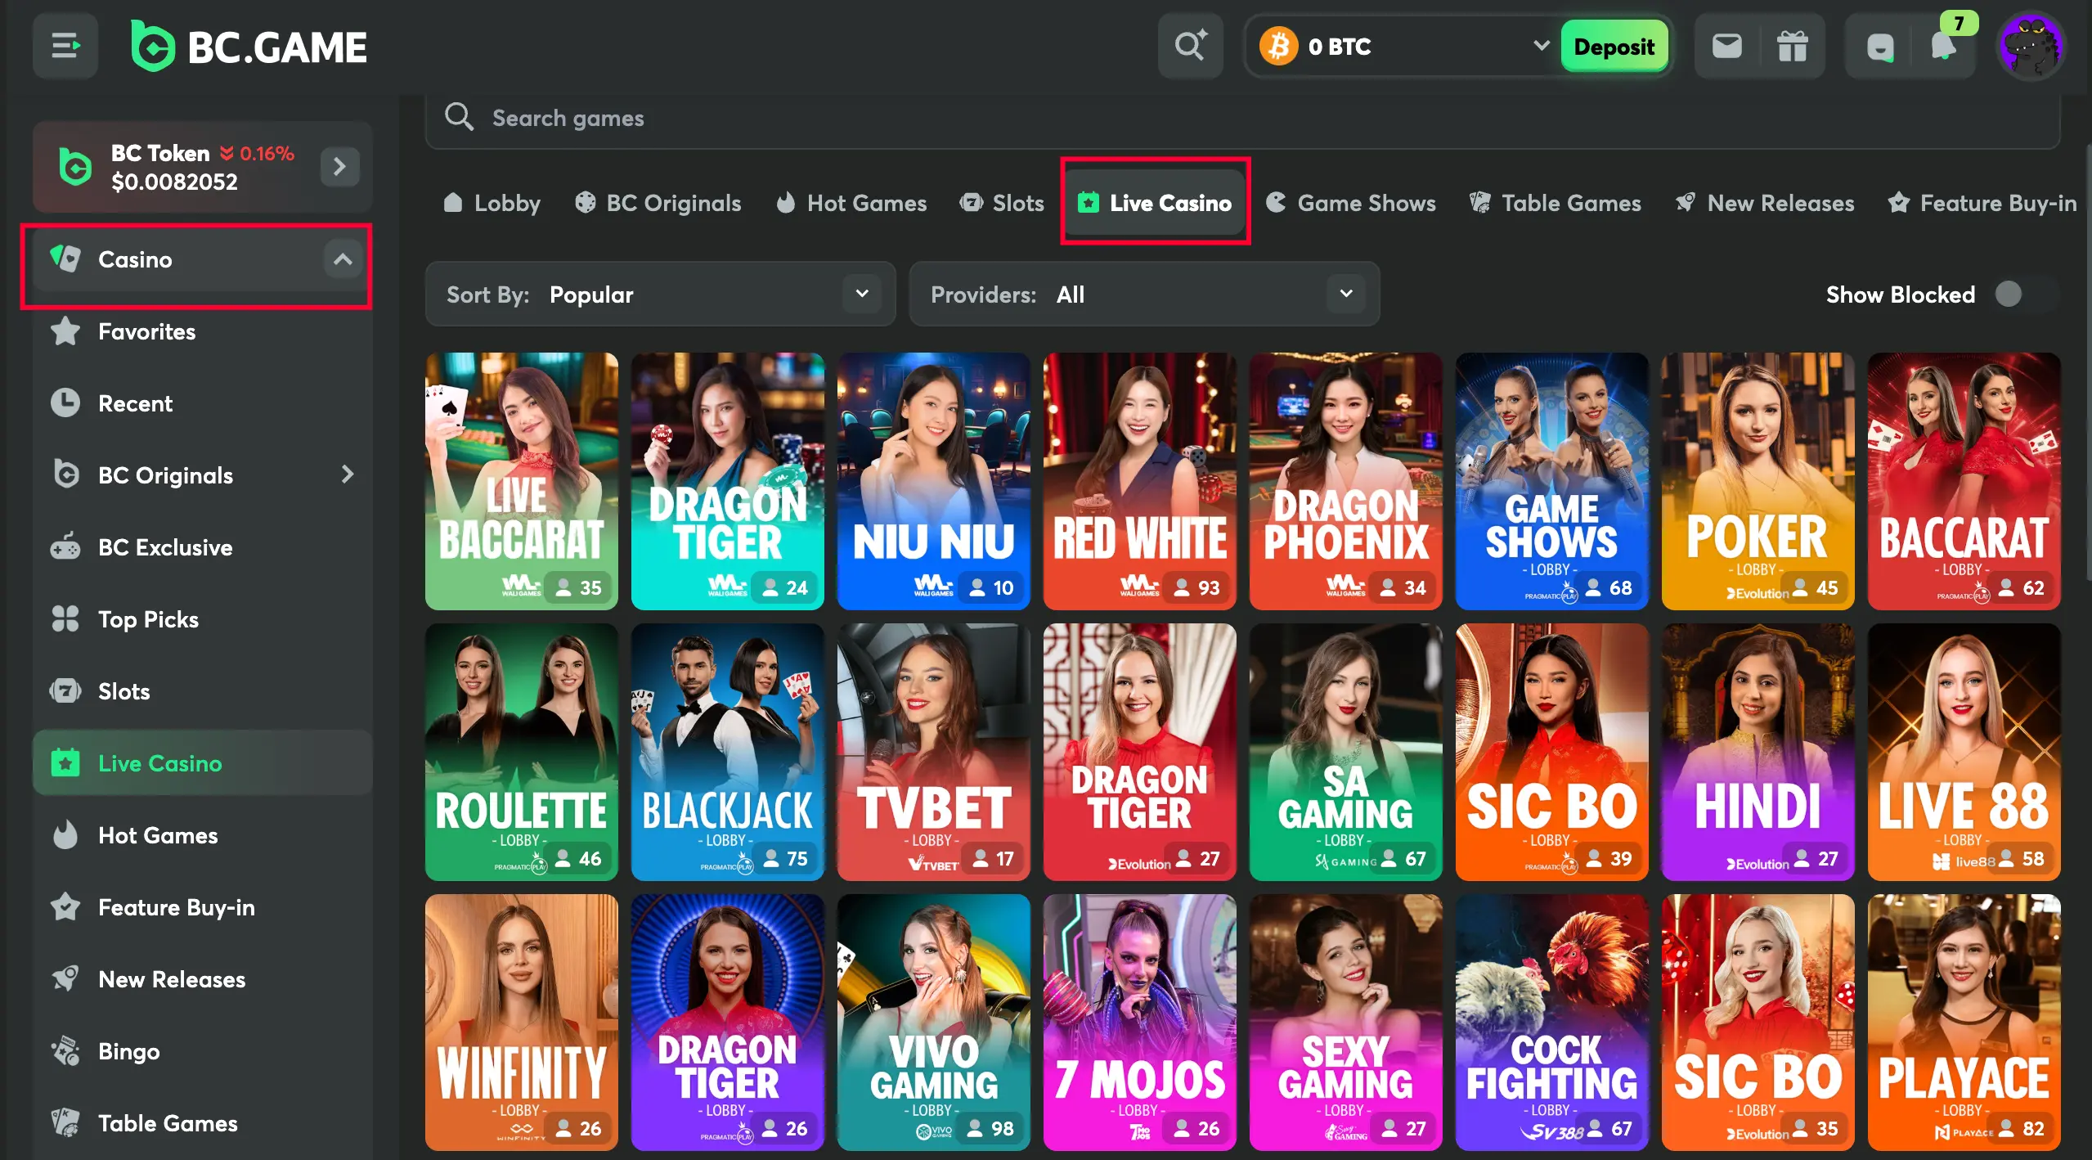Click the Recent clock icon in sidebar
Image resolution: width=2092 pixels, height=1160 pixels.
click(x=65, y=403)
